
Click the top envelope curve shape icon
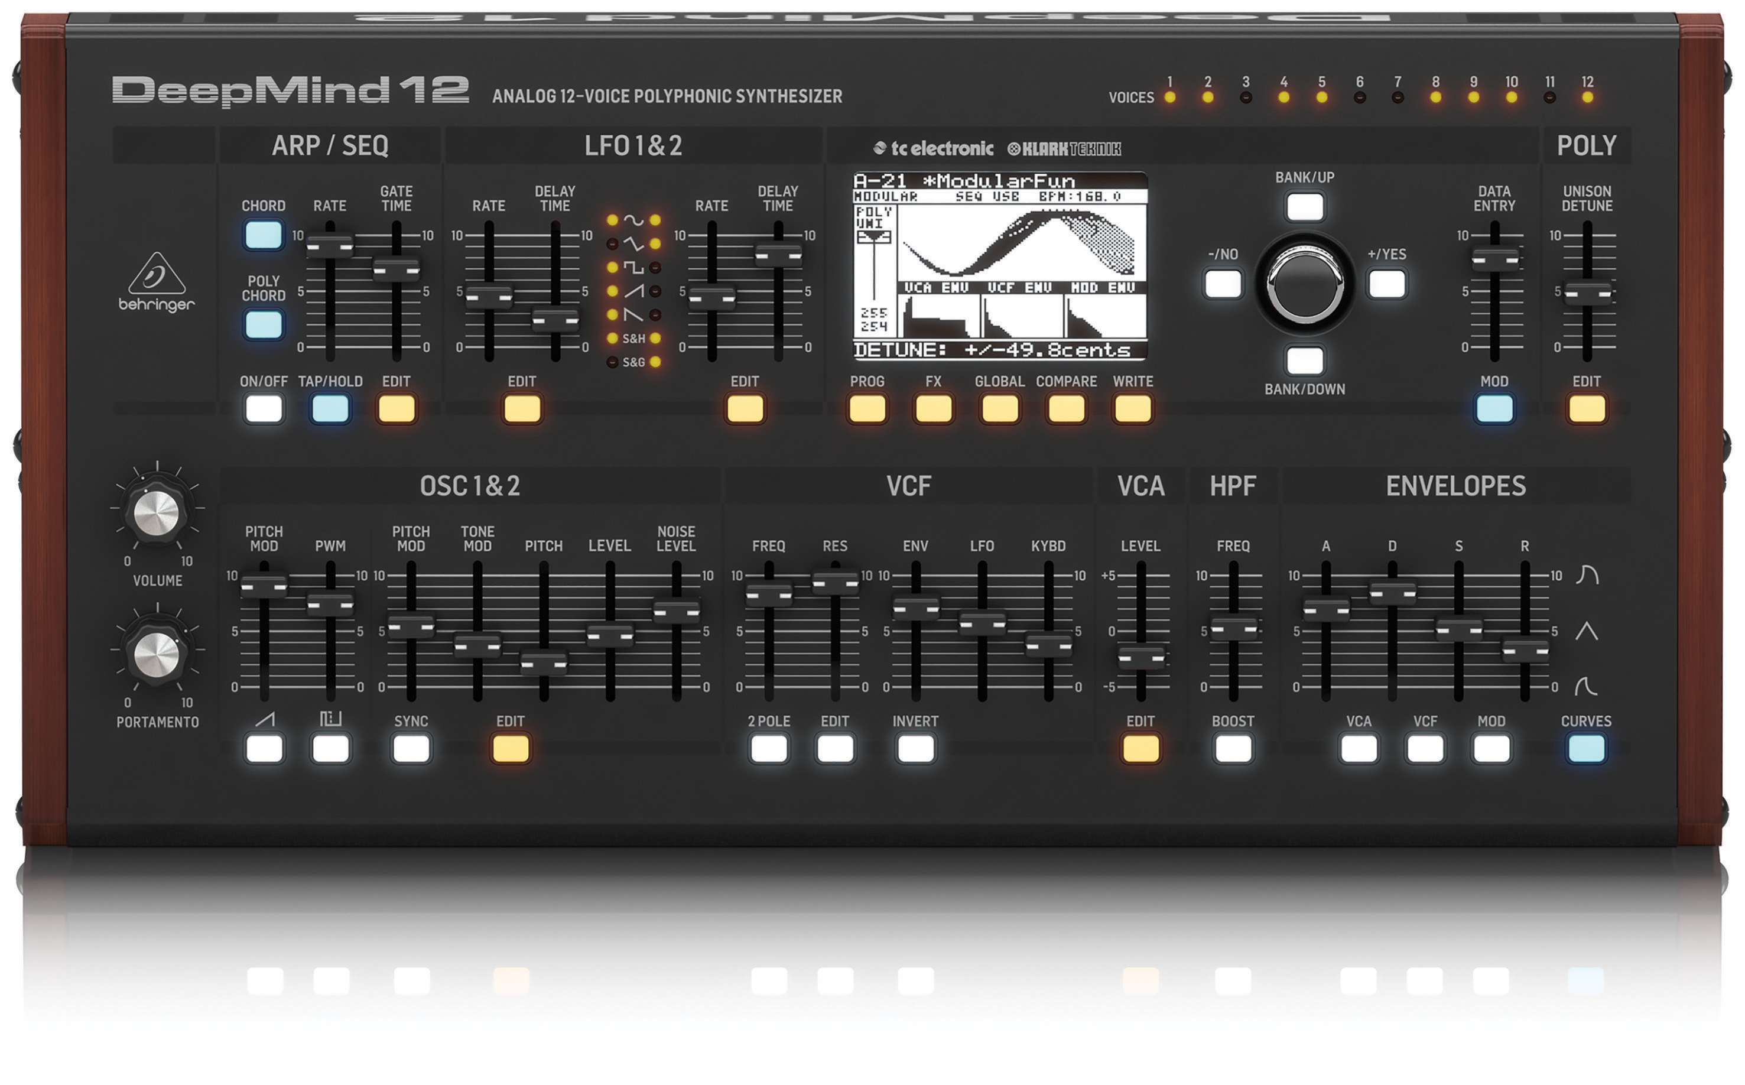pyautogui.click(x=1587, y=574)
